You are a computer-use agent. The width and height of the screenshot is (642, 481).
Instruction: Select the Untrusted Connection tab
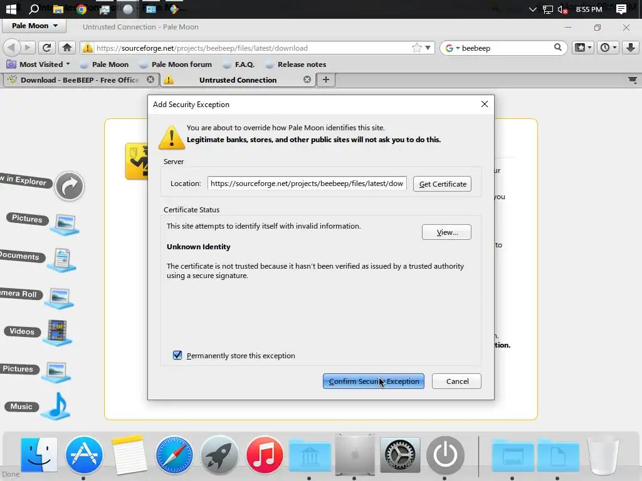point(238,80)
